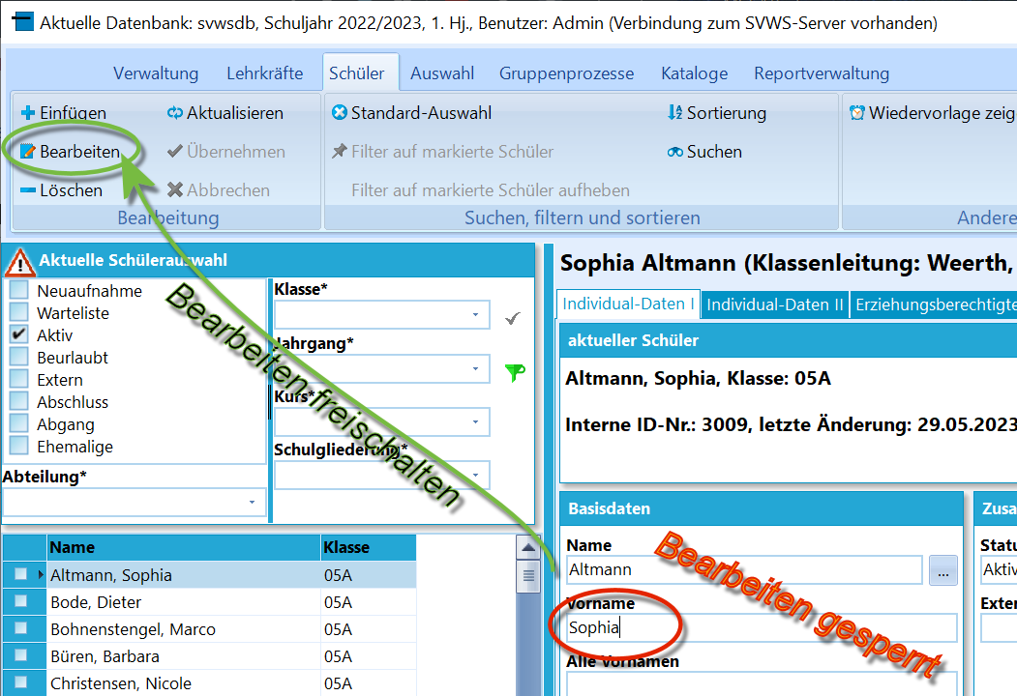The image size is (1017, 696).
Task: Open the Lehrkräfte ribbon tab
Action: tap(264, 73)
